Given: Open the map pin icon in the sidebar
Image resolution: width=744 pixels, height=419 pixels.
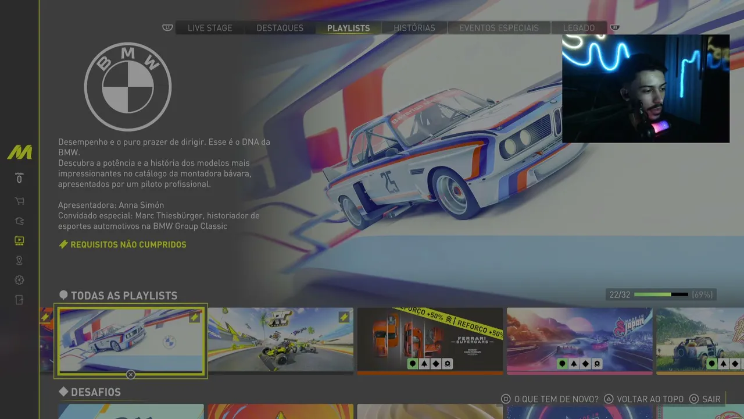Looking at the screenshot, I should point(19,260).
